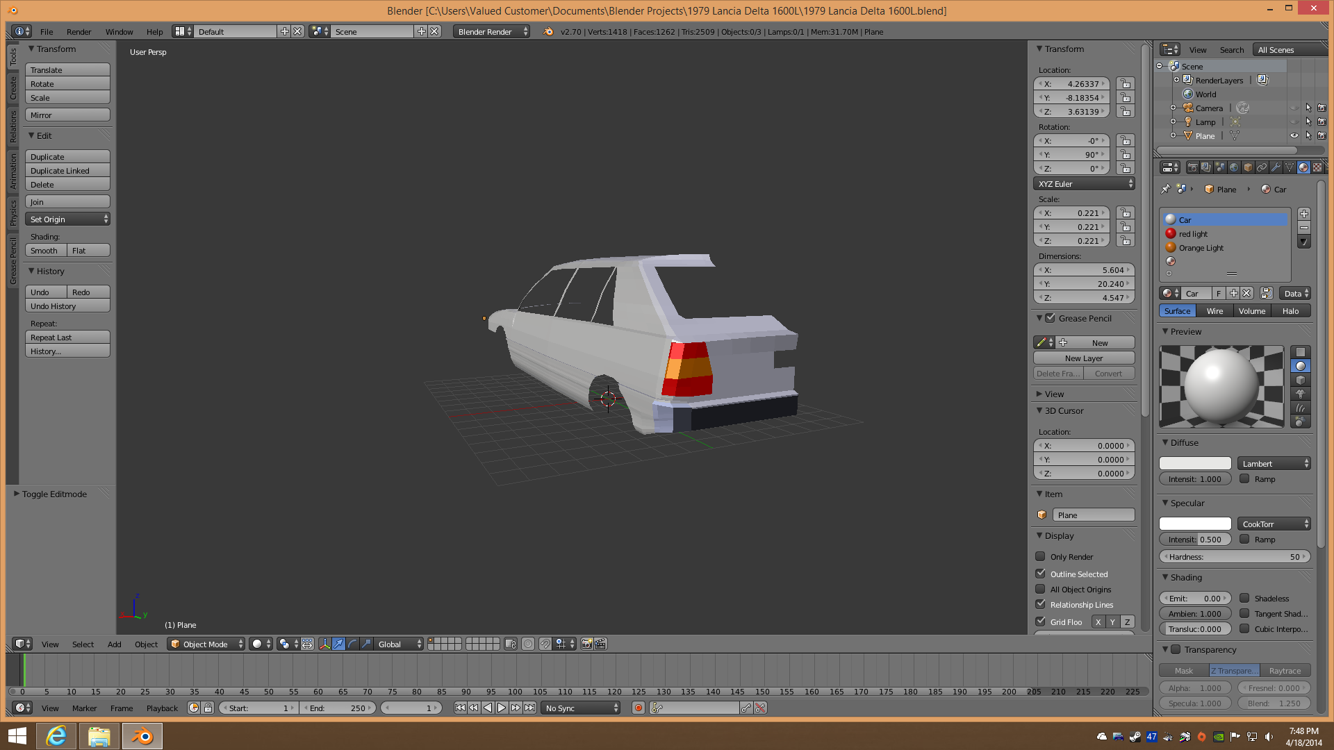Enable the Shadeless checkbox

tap(1244, 598)
